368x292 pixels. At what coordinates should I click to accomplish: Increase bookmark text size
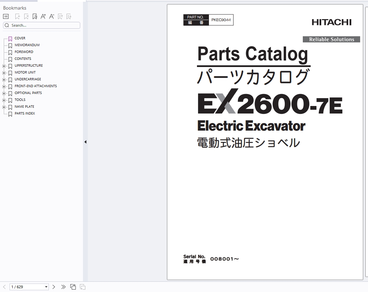[43, 16]
